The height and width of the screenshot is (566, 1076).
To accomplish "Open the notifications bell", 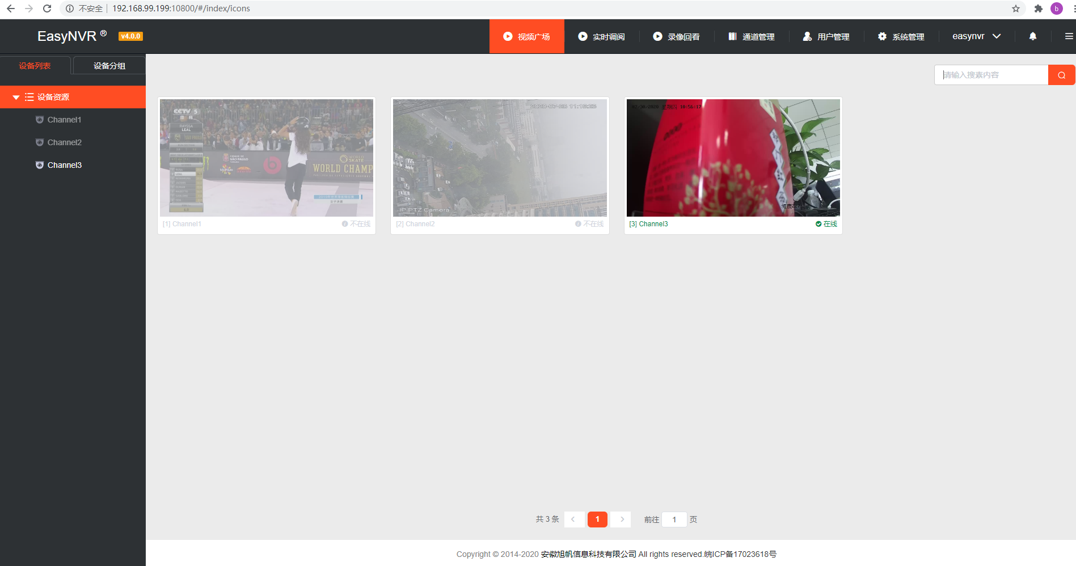I will 1033,36.
